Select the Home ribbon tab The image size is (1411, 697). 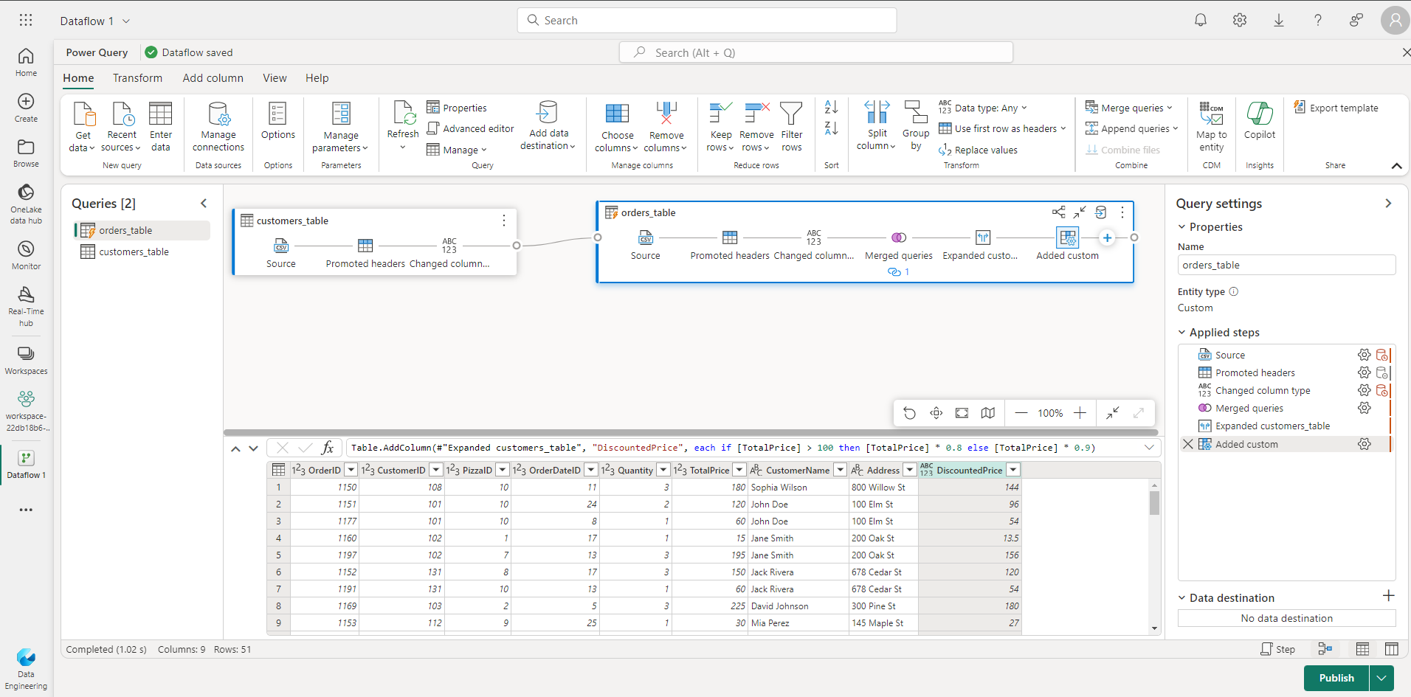78,78
